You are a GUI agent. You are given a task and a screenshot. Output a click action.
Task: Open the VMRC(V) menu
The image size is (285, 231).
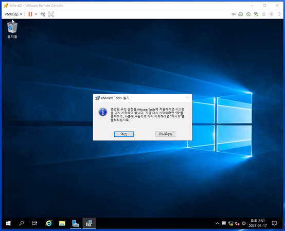pos(13,14)
